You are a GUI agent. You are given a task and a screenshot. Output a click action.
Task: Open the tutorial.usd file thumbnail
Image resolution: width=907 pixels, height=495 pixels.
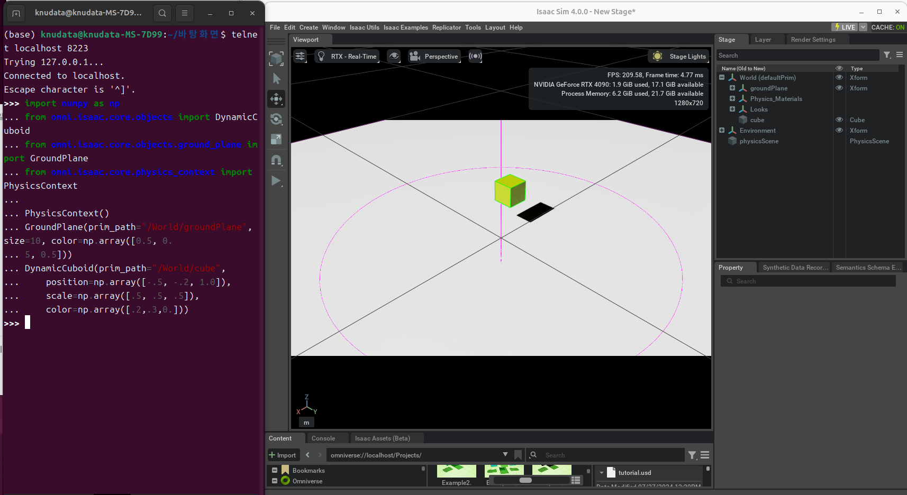(611, 473)
